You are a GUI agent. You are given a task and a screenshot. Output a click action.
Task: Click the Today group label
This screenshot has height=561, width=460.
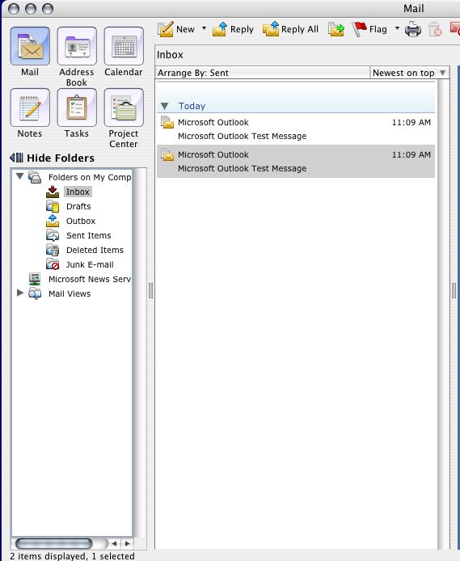[x=192, y=106]
